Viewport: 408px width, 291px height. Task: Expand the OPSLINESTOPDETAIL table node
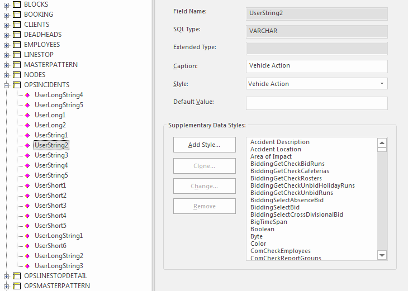[6, 276]
